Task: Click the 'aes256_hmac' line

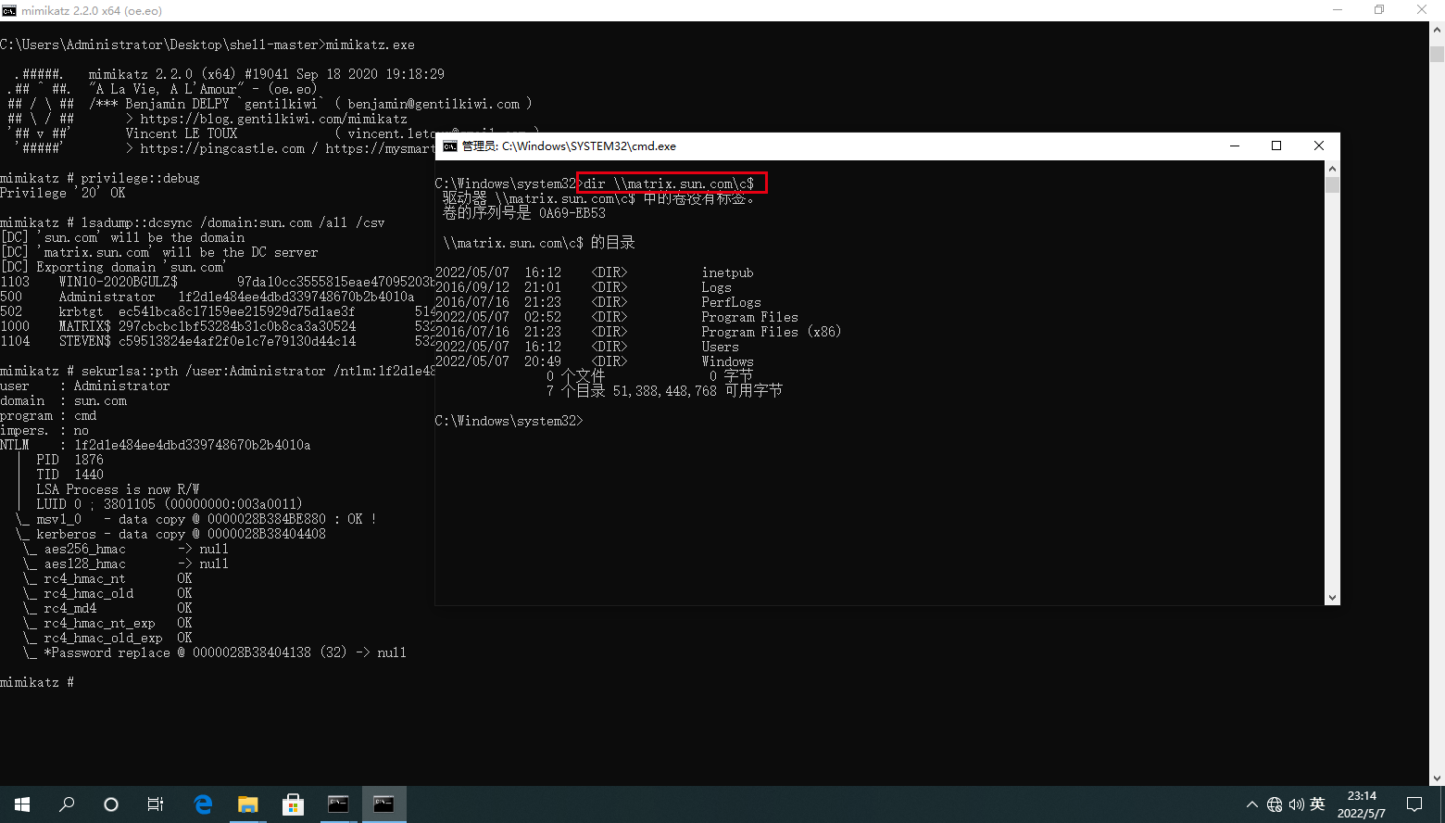Action: click(x=125, y=549)
